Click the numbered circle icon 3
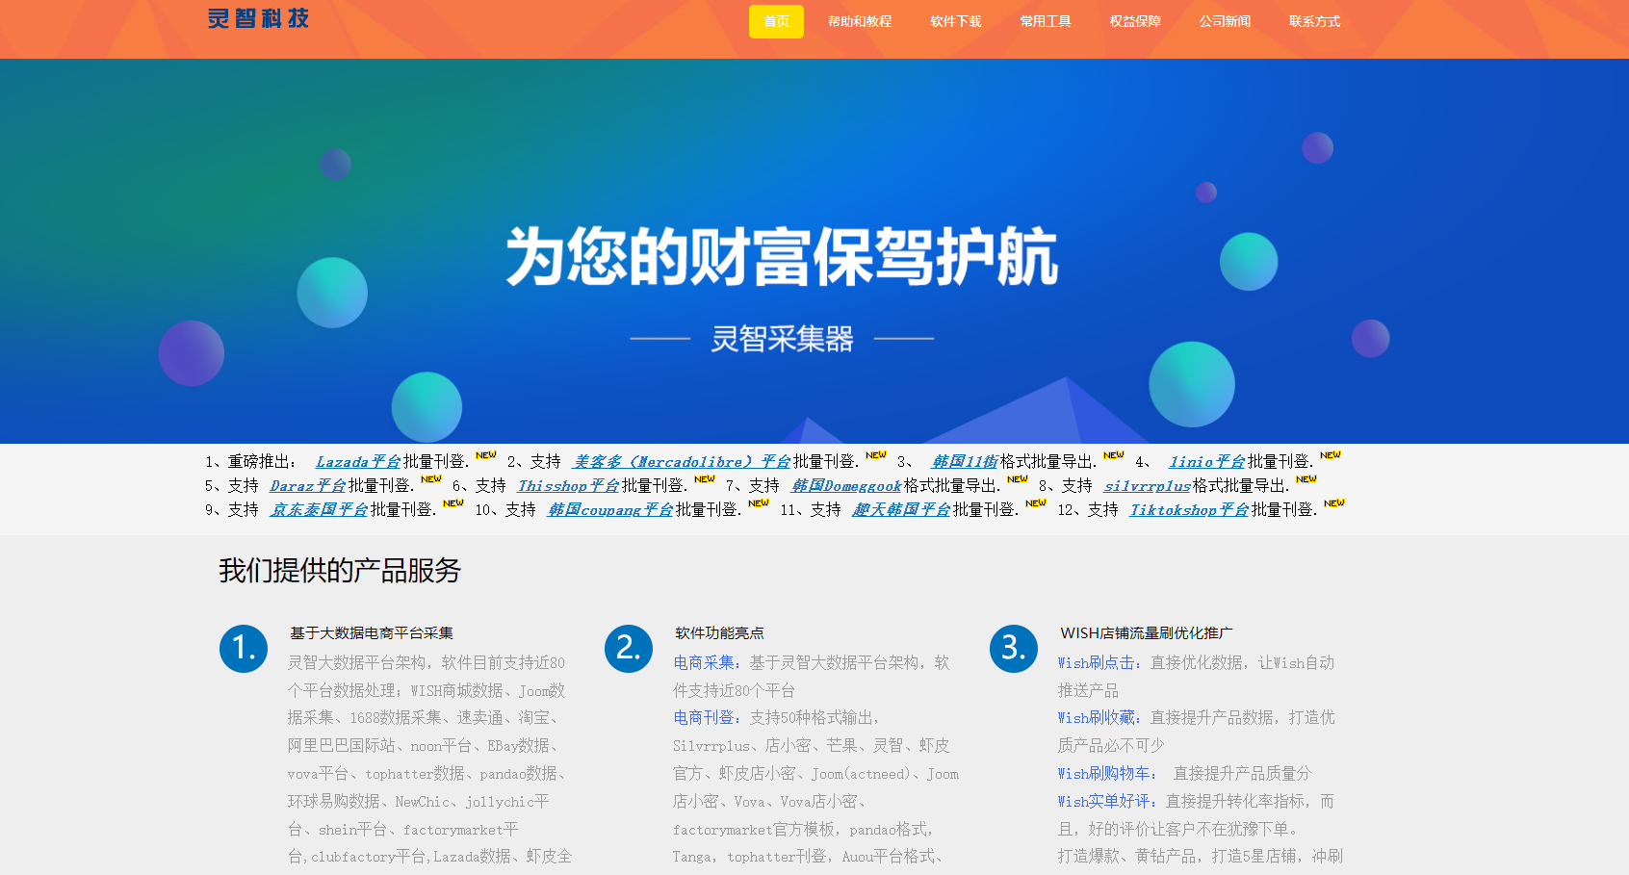 tap(1013, 649)
